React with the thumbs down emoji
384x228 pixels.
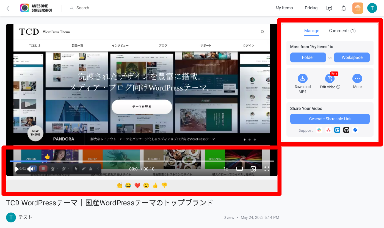(164, 186)
